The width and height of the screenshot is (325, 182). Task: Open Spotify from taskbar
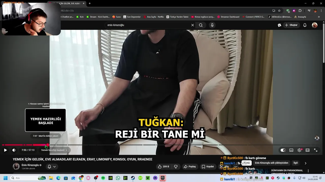103,178
